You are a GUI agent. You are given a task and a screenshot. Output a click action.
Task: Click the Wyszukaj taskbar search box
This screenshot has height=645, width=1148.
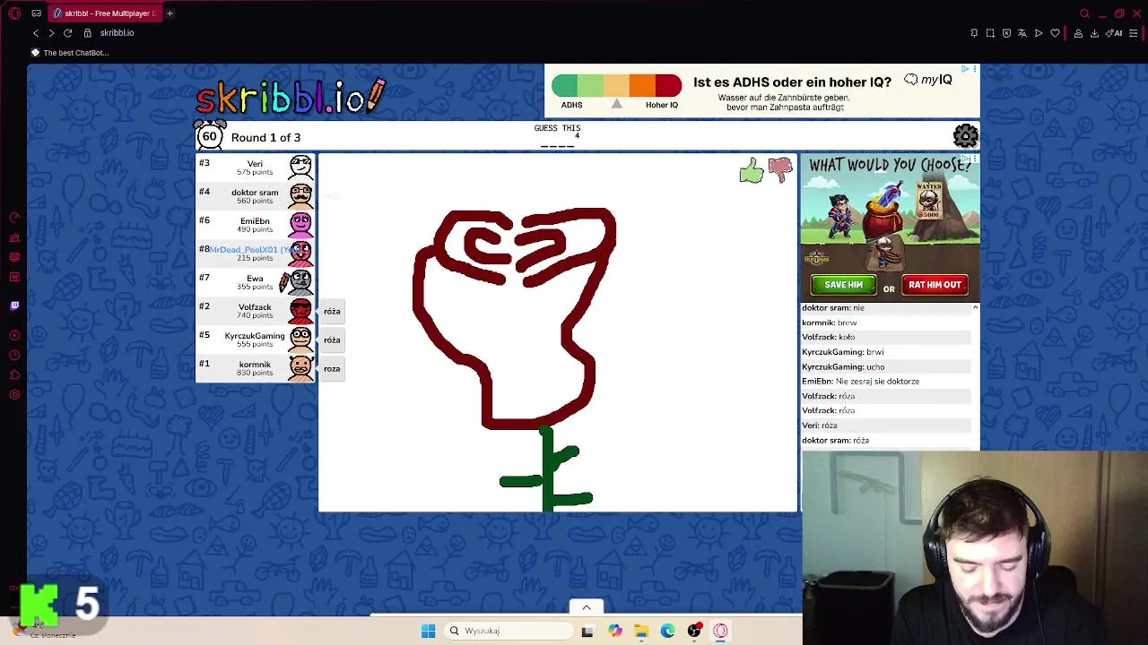[509, 631]
